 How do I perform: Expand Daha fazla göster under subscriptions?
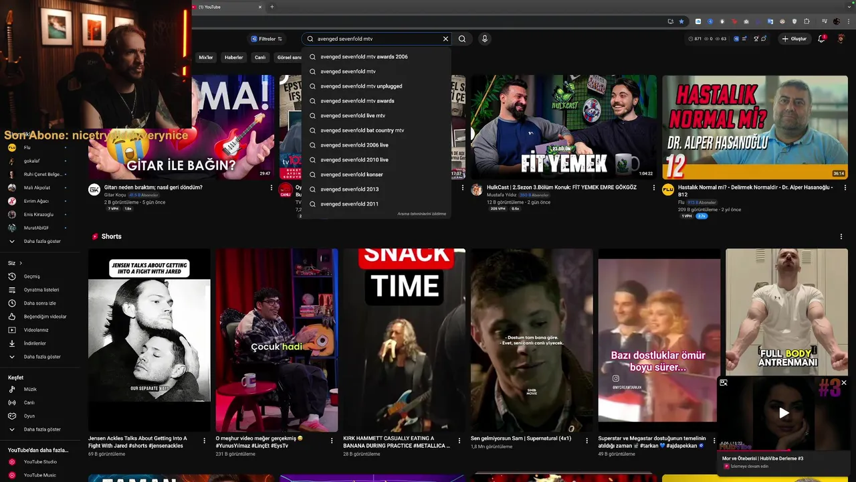40,241
